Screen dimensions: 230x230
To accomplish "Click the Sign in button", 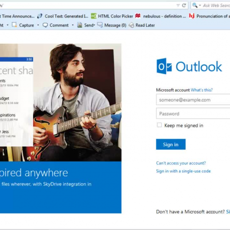I will 171,144.
